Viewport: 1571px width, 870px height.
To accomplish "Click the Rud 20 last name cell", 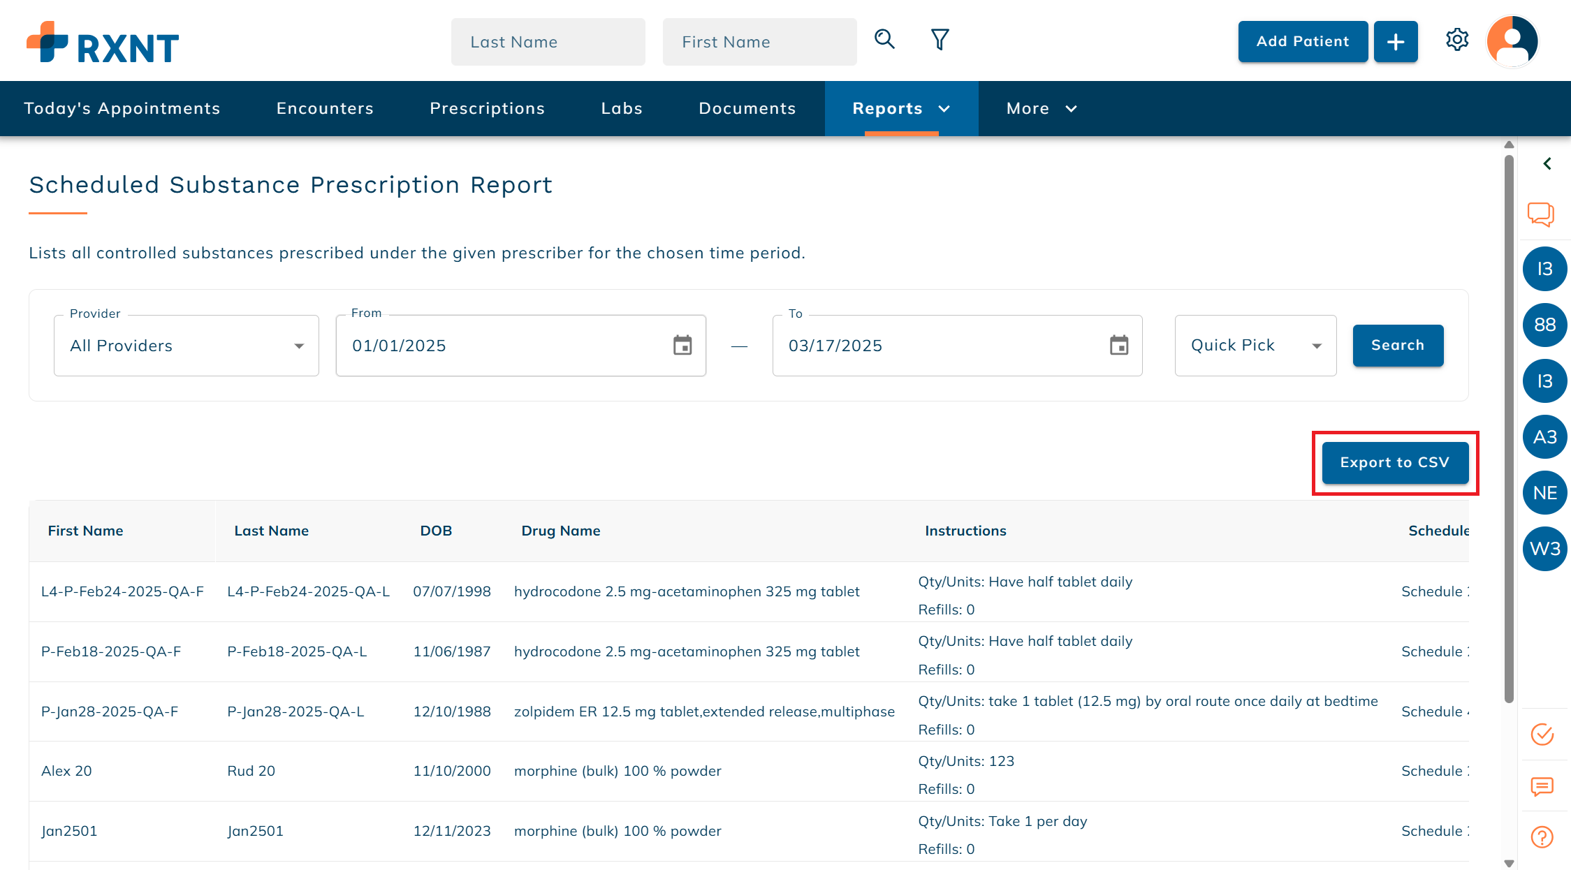I will point(251,771).
